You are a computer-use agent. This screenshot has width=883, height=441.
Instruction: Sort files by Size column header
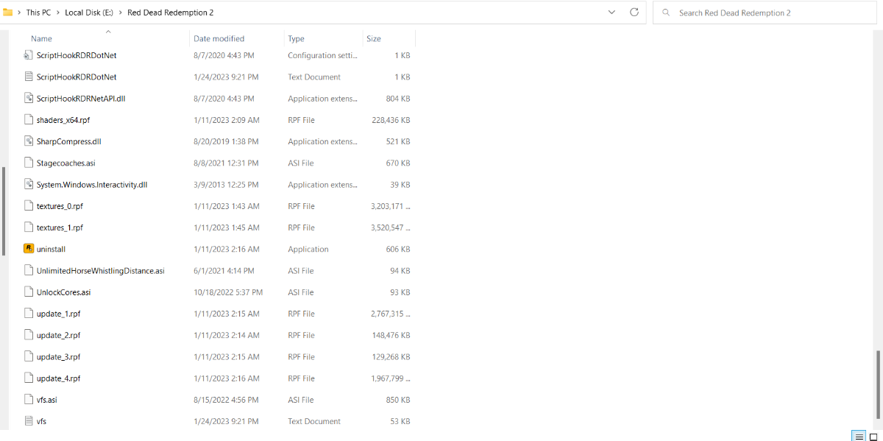point(374,38)
